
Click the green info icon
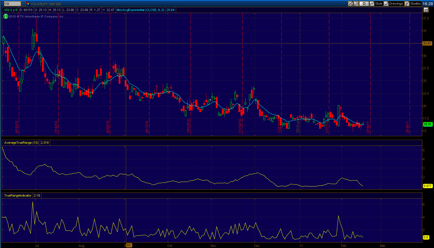(x=6, y=16)
